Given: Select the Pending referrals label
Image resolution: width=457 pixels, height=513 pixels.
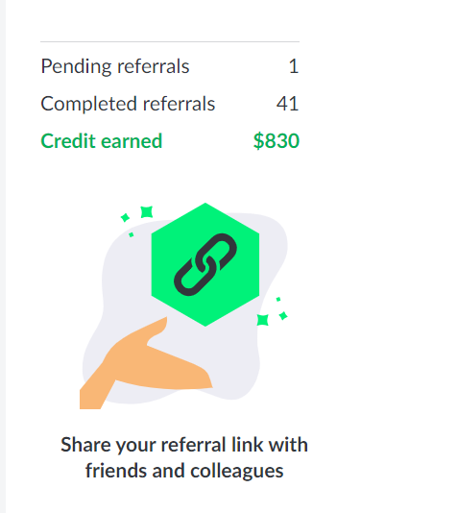Looking at the screenshot, I should (x=115, y=66).
